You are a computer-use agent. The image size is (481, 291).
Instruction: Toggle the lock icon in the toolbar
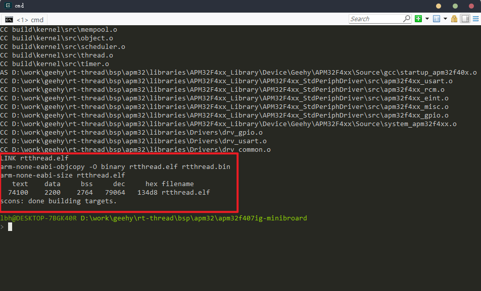tap(454, 19)
